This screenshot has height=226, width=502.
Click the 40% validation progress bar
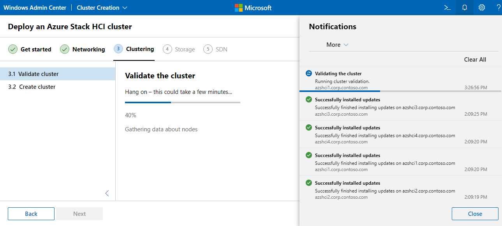[183, 102]
